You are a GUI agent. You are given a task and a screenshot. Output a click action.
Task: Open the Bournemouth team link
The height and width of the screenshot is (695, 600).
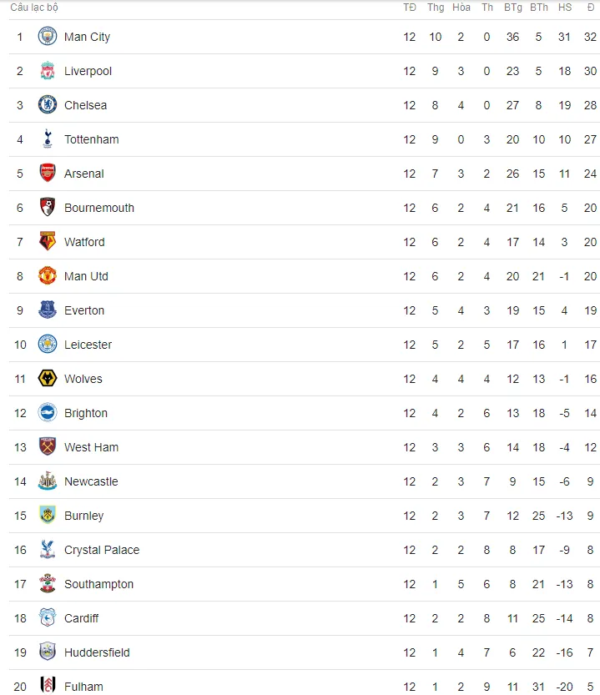99,208
